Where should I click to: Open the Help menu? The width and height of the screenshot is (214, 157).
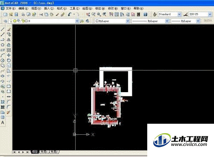point(138,9)
